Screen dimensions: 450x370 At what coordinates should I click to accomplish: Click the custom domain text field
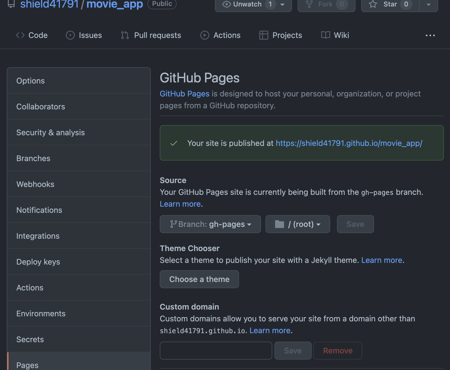pyautogui.click(x=216, y=351)
